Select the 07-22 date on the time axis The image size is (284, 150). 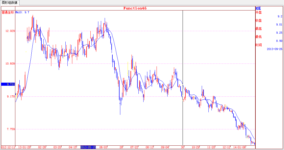click(134, 147)
